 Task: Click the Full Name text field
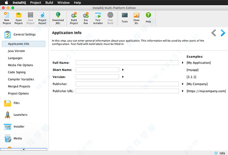pos(127,63)
